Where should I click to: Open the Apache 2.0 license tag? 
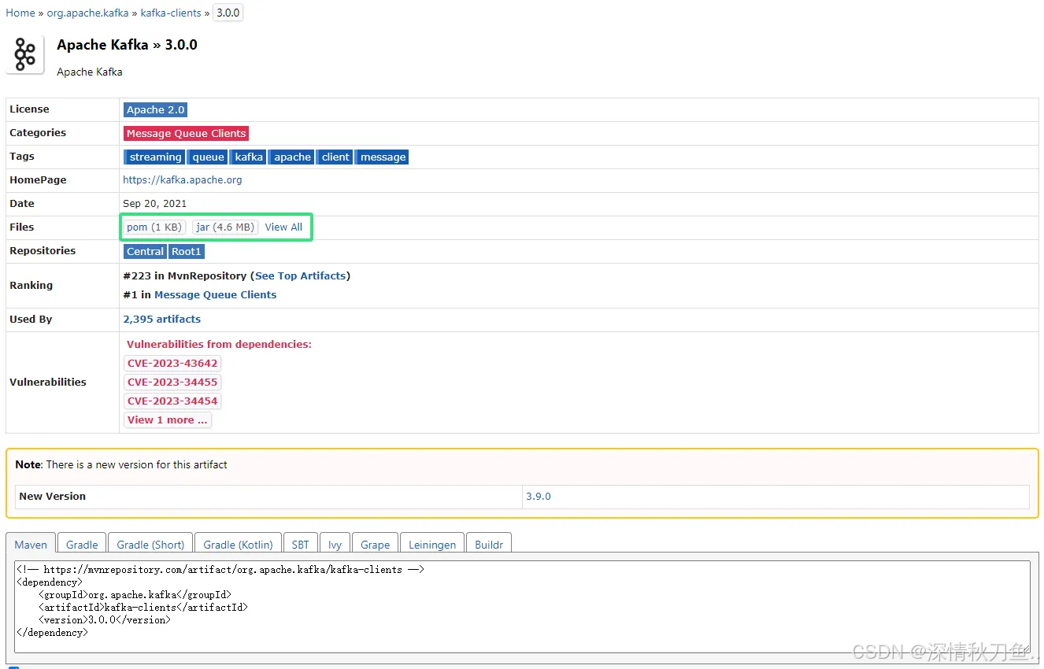click(x=156, y=109)
